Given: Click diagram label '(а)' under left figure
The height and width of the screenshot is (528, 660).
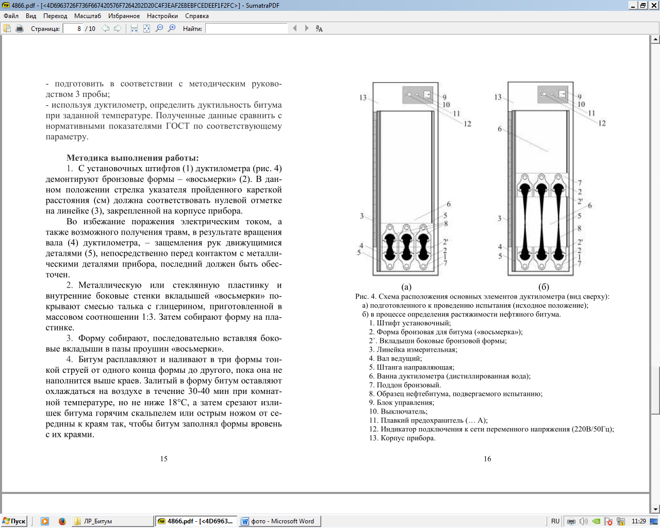Looking at the screenshot, I should (x=406, y=287).
